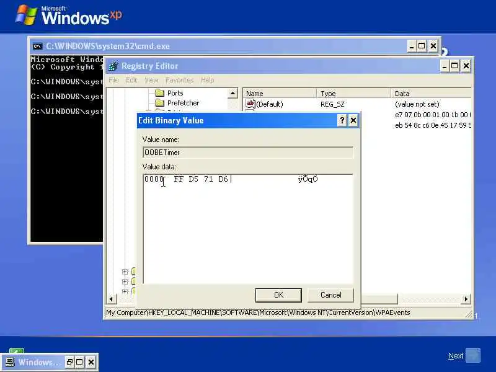Click horizontal scrollbar right arrow in values pane
The height and width of the screenshot is (372, 496).
[466, 299]
